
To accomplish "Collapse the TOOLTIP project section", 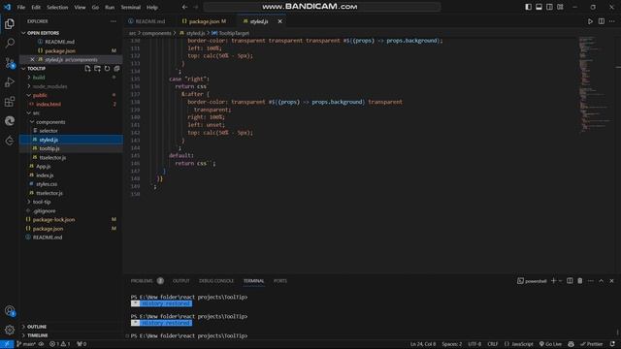I will (23, 69).
